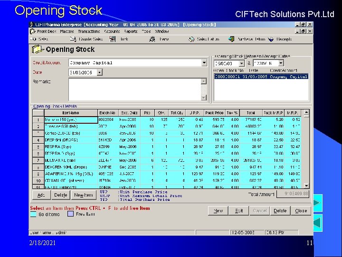
Task: Open the Masters menu
Action: [x=67, y=31]
